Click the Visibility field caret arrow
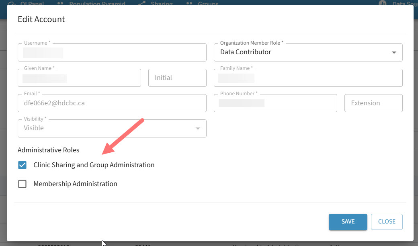Viewport: 418px width, 246px height. [x=197, y=129]
